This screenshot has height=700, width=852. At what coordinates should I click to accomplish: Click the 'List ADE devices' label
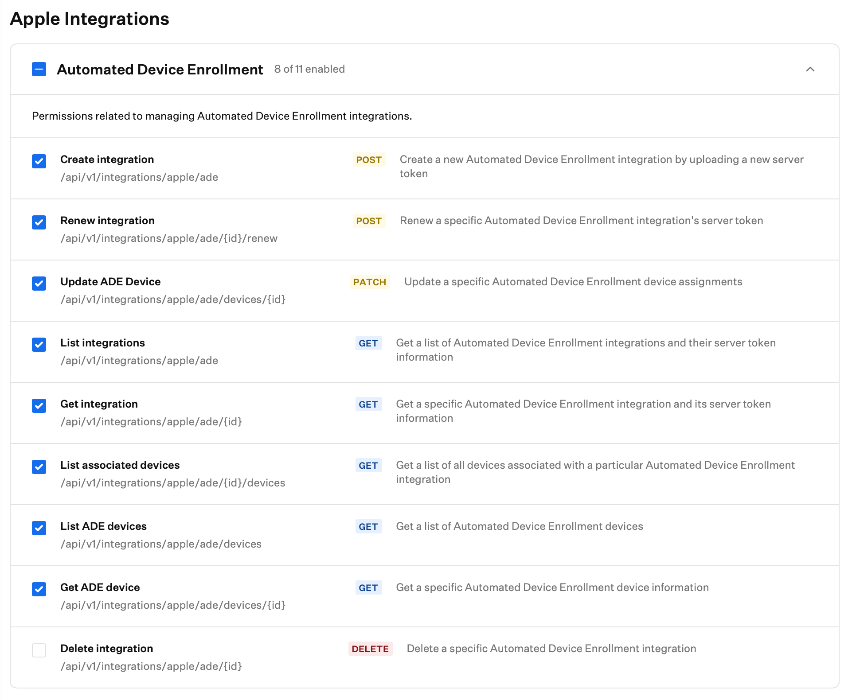(x=104, y=526)
